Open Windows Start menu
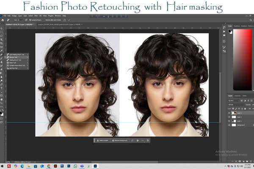Screen dimensions: 254x169 click(2, 166)
